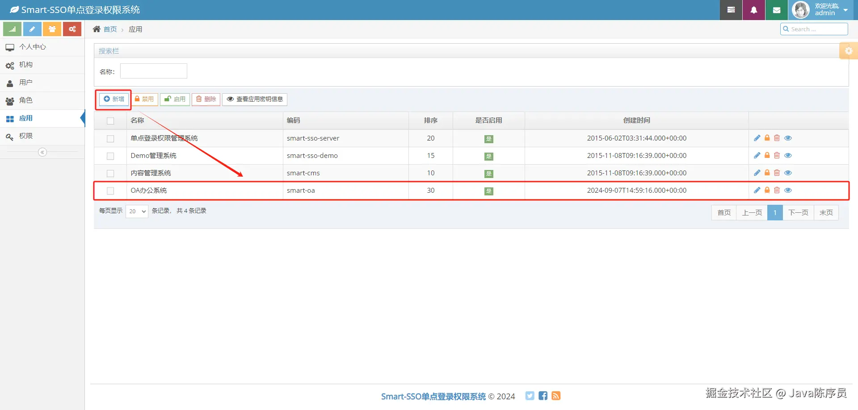Click the green chart shortcut button

13,29
